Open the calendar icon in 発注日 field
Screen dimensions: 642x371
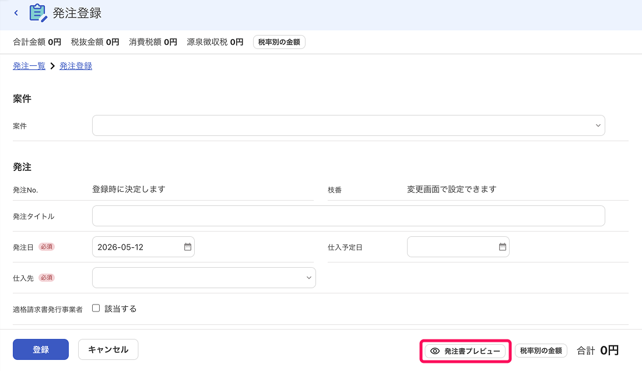click(188, 247)
